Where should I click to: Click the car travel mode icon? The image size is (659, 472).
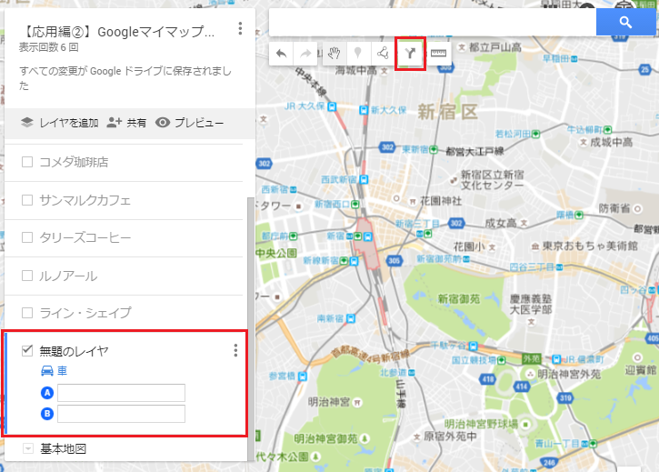(47, 371)
